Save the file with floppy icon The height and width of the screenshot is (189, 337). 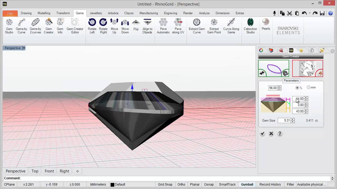point(322,13)
